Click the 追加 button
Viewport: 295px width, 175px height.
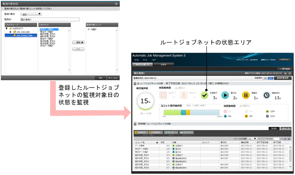pos(78,42)
